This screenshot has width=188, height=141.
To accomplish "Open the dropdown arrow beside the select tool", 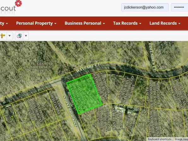I will pos(26,36).
